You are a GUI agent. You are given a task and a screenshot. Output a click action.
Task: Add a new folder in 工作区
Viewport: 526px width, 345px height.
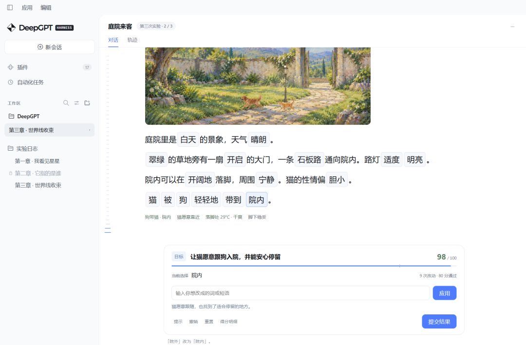tap(87, 103)
